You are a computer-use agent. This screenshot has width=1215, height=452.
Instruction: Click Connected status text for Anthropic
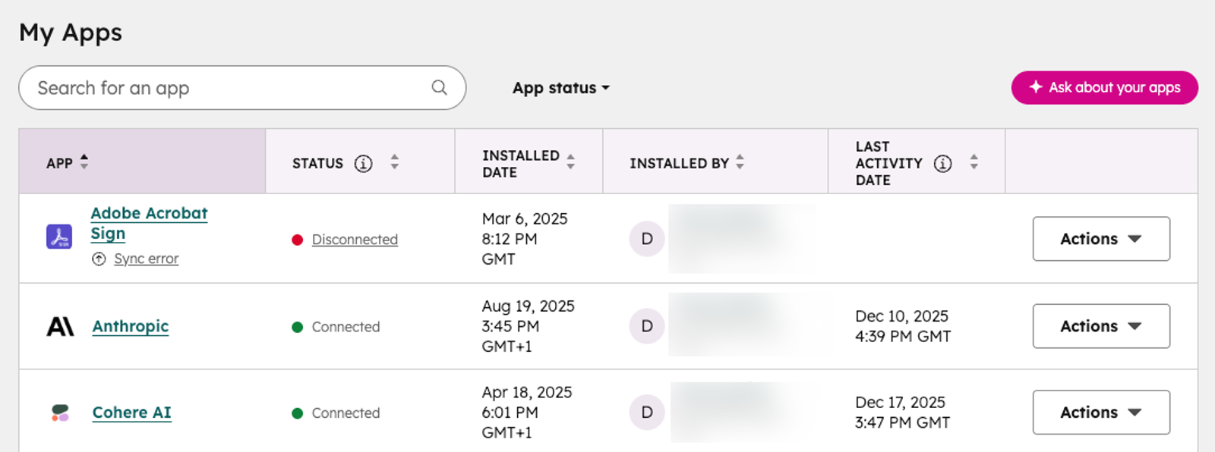[346, 327]
